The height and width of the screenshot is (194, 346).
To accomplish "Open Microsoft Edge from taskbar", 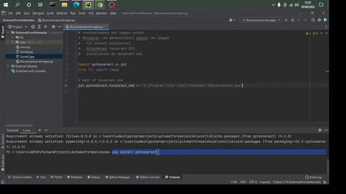I will [x=76, y=5].
